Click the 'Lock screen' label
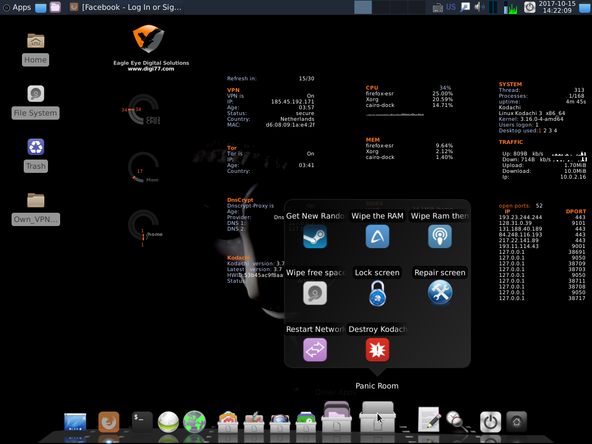Viewport: 592px width, 444px height. click(x=377, y=273)
